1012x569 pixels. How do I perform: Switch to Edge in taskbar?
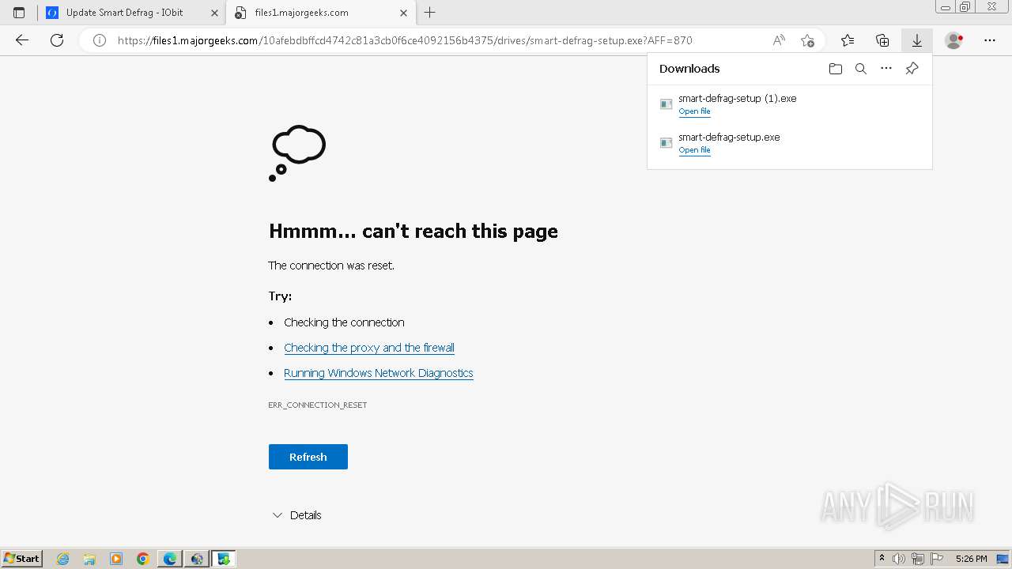pos(170,559)
